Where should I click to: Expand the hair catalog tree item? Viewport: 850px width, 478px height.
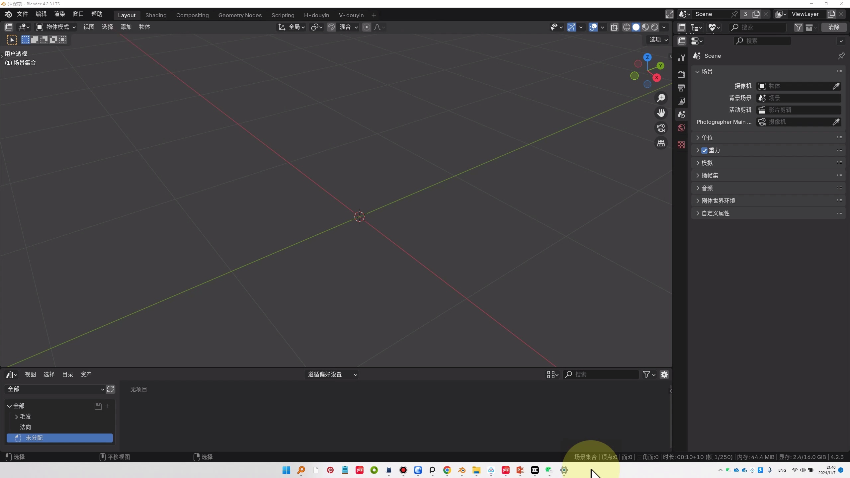coord(16,417)
